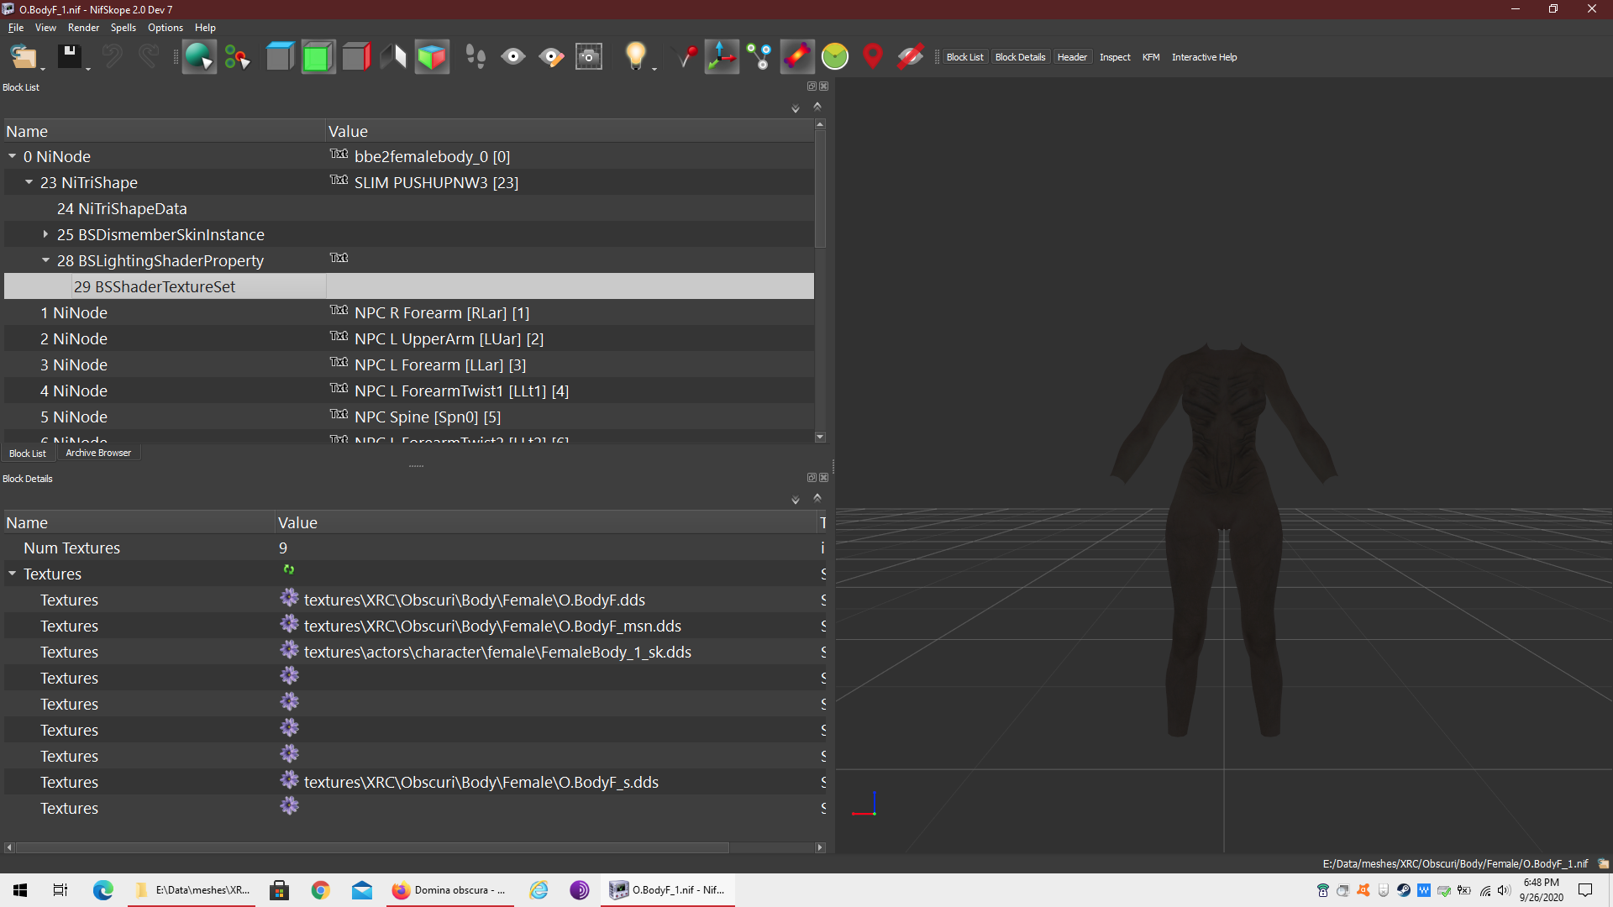Click Interactive Help toolbar button
This screenshot has height=907, width=1613.
coord(1204,57)
